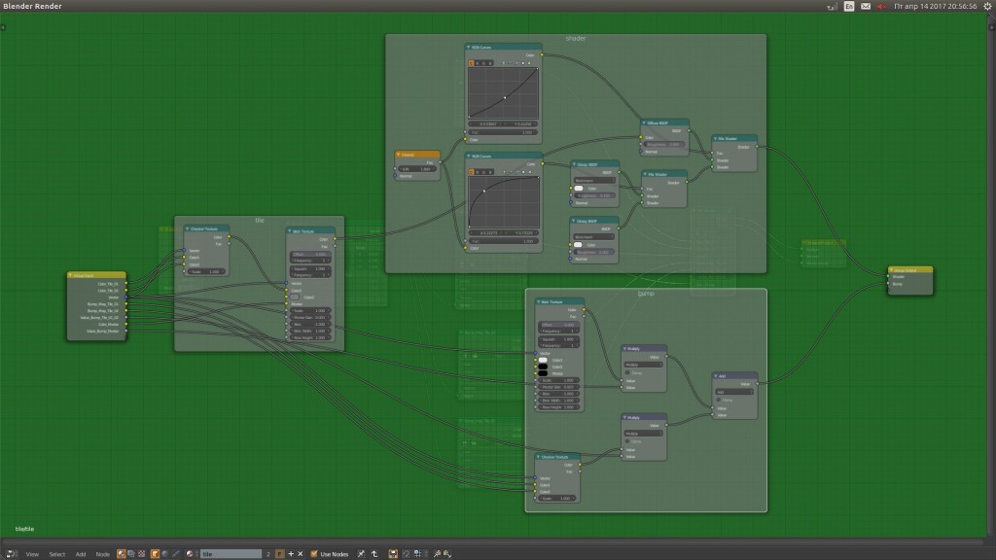This screenshot has width=996, height=560.
Task: Click the F fake-user button for the node tree
Action: [x=279, y=552]
